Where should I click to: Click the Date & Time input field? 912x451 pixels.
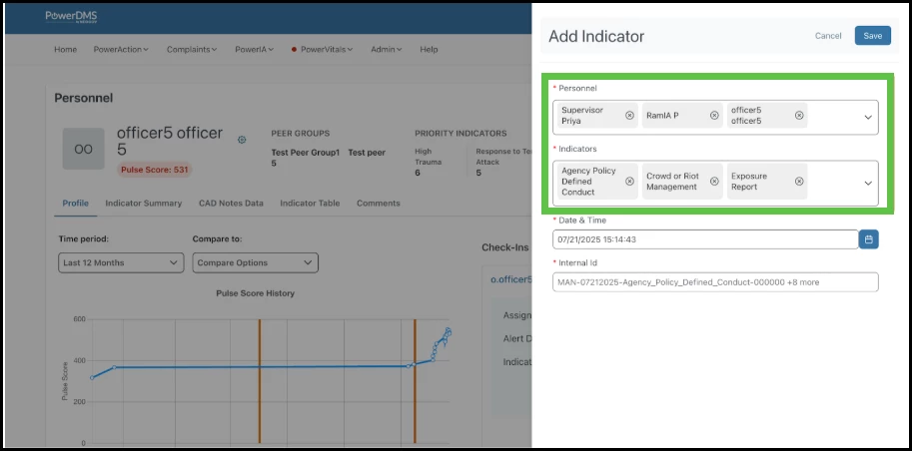705,239
